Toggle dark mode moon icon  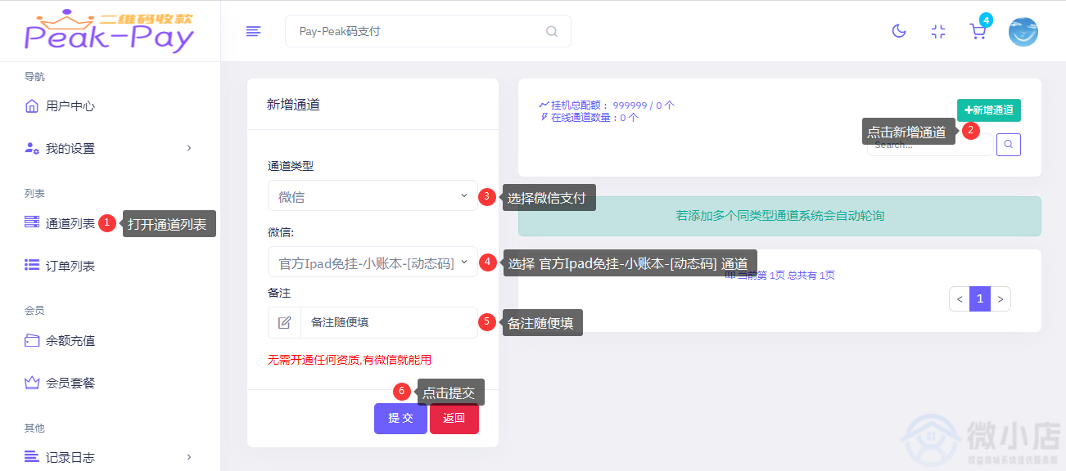coord(899,31)
